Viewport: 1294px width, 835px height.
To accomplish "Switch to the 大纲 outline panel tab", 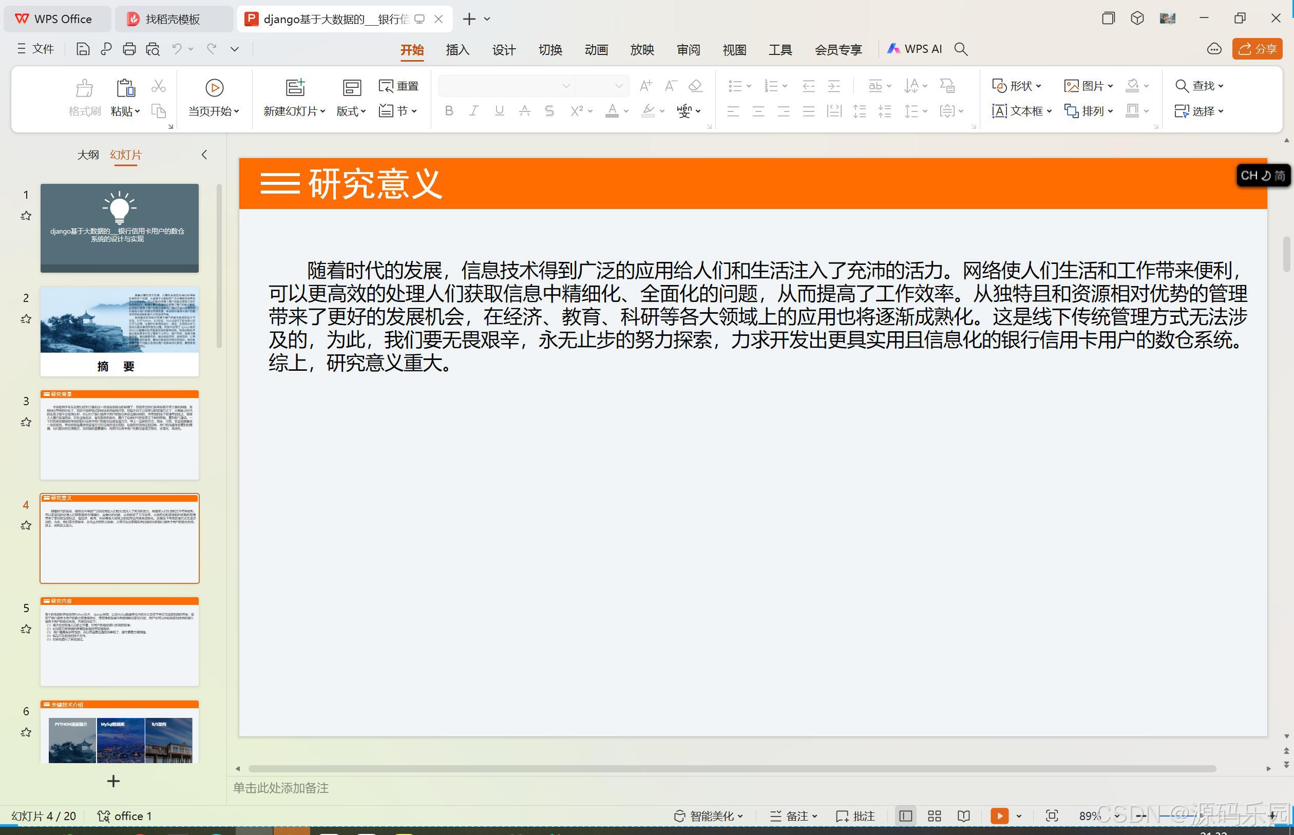I will (x=88, y=155).
